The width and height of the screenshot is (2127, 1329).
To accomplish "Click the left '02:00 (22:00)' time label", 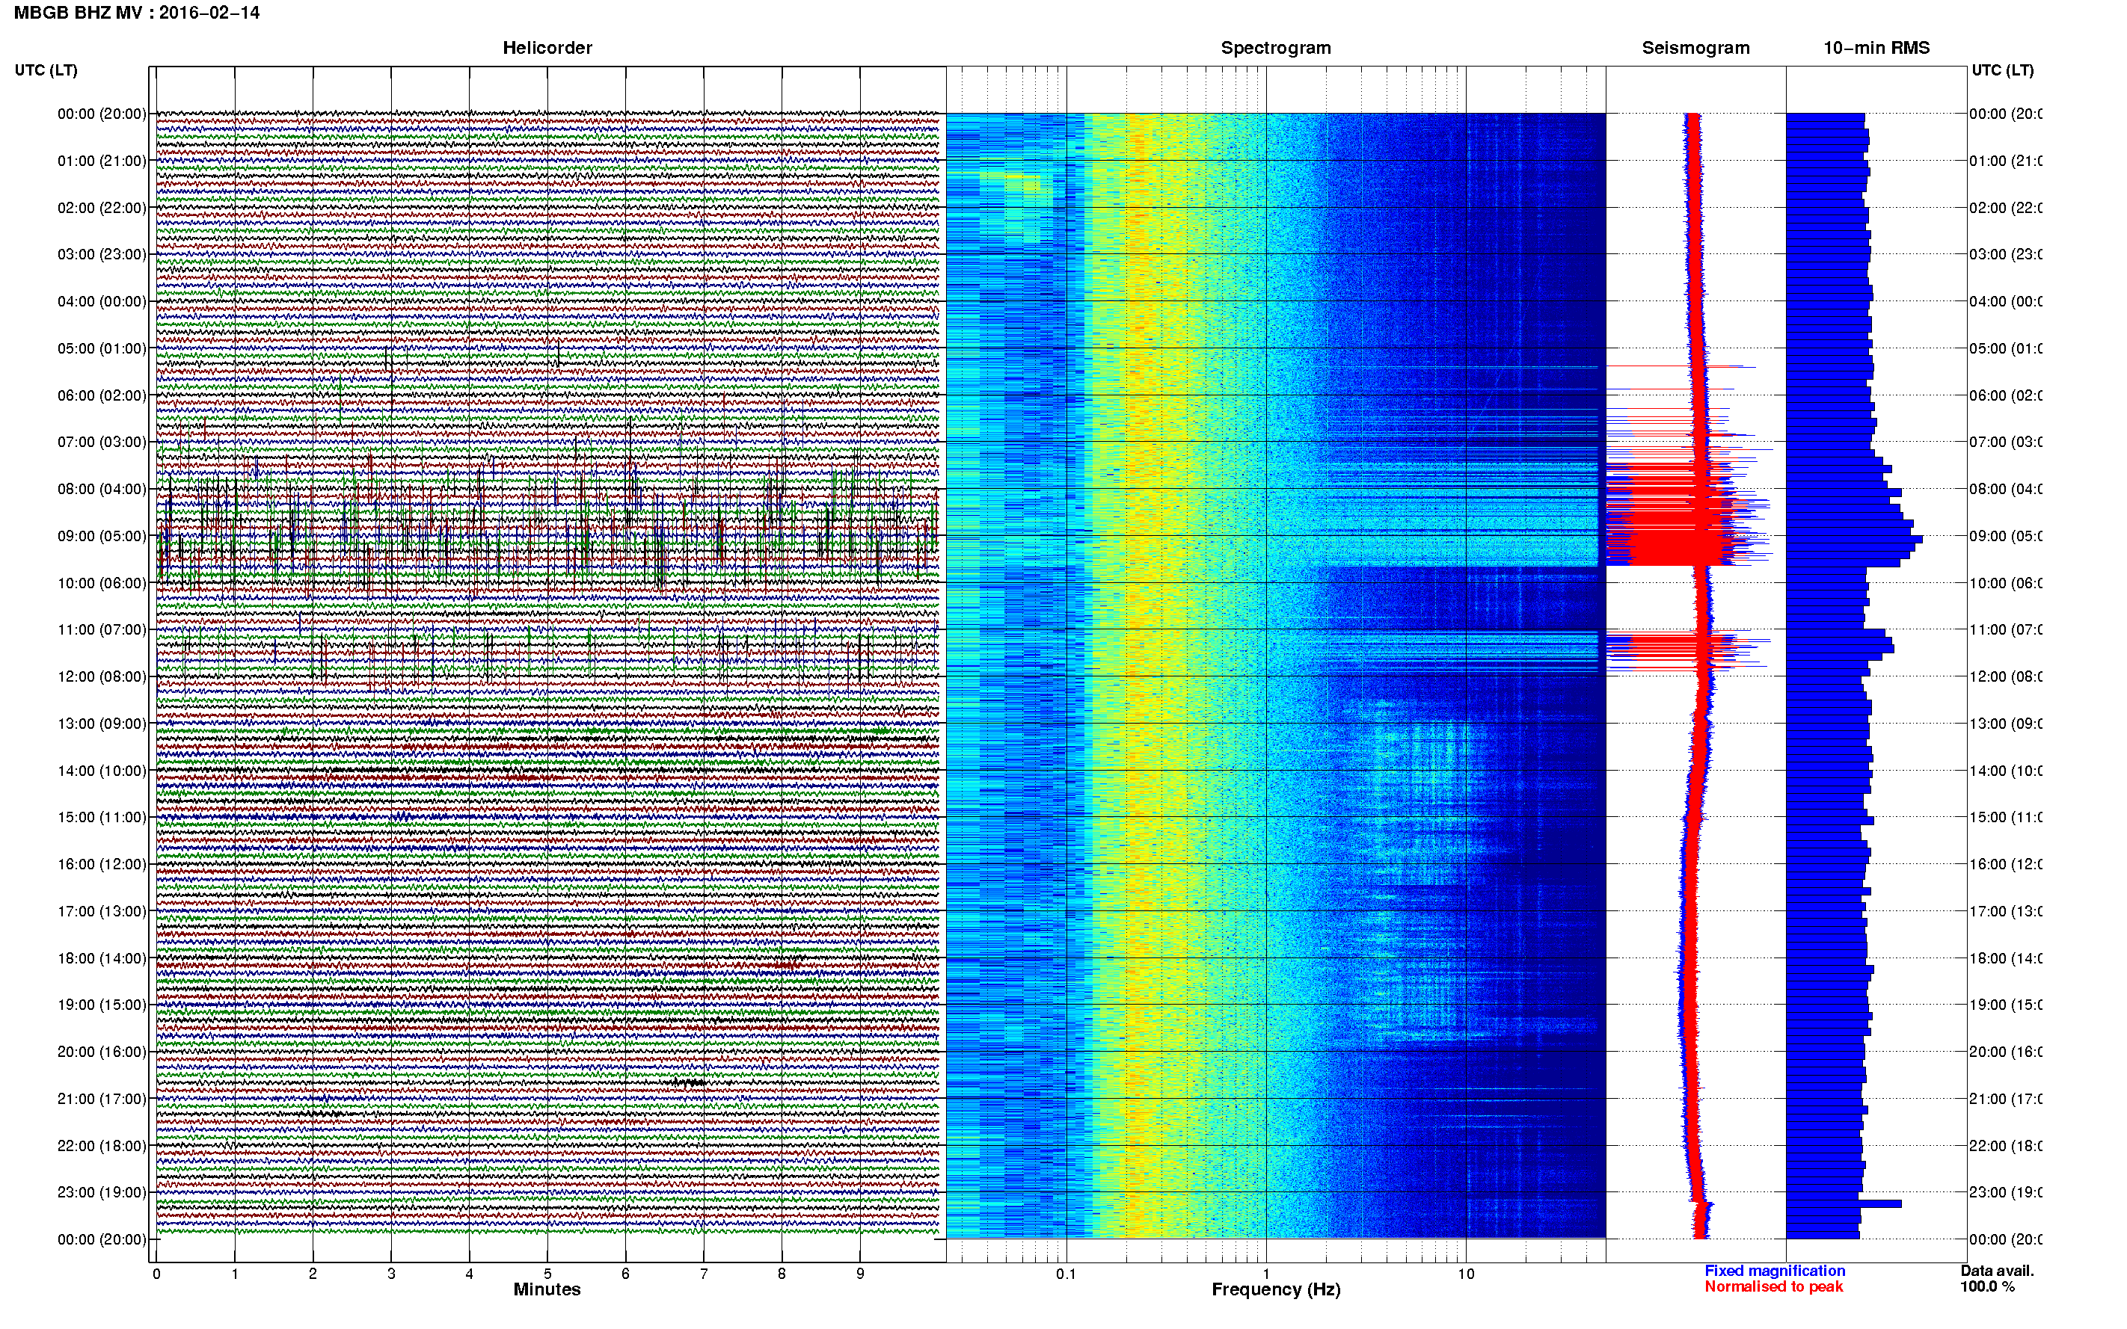I will coord(102,208).
